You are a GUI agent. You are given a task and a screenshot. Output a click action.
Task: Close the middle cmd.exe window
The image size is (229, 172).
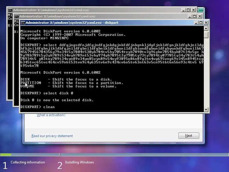click(x=200, y=16)
